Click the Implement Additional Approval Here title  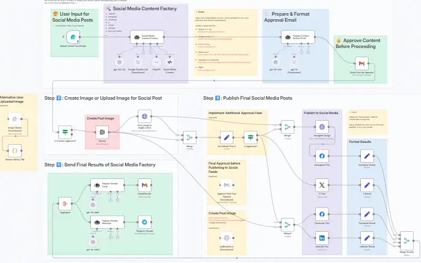(x=235, y=113)
